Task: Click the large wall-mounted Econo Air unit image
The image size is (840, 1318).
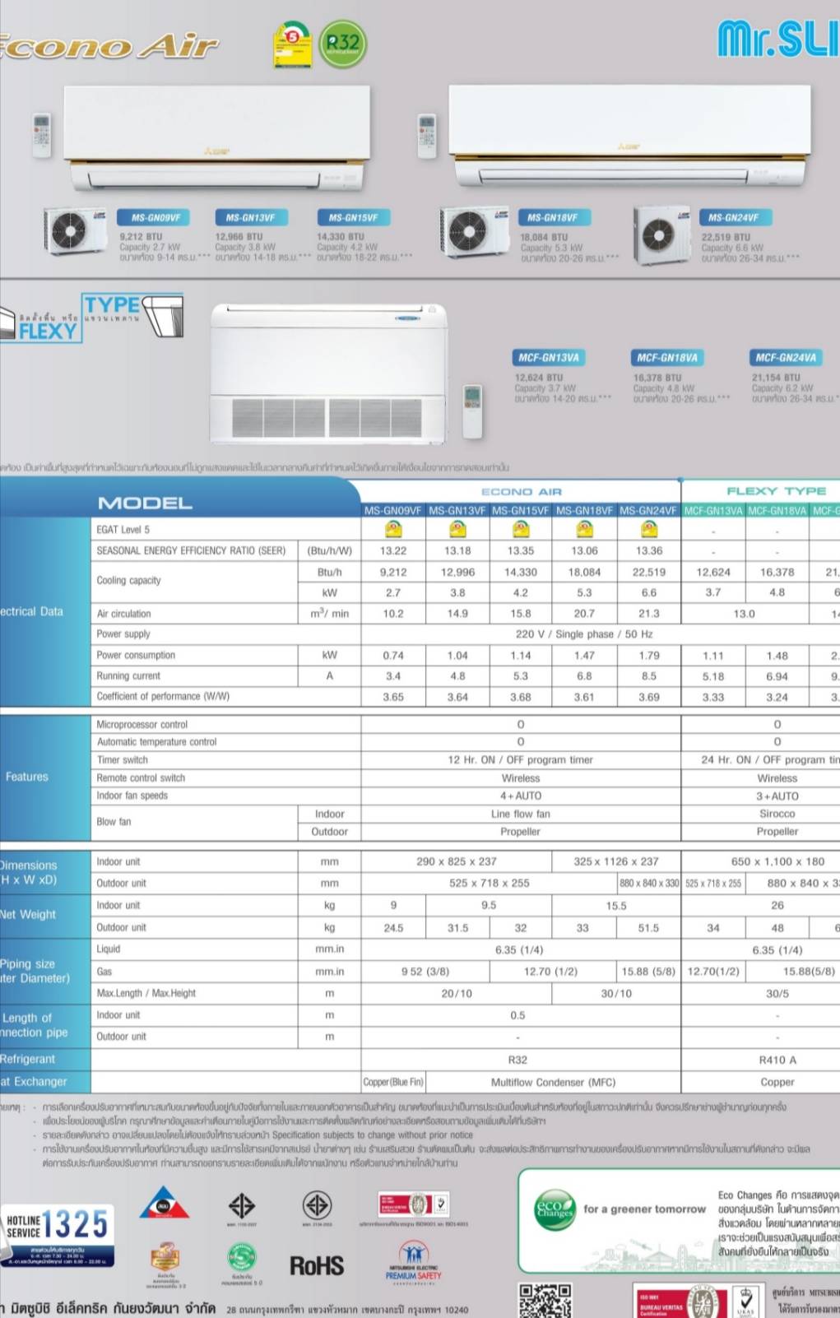Action: (629, 137)
